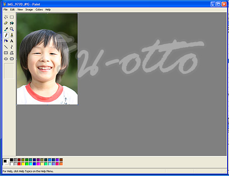Choose the dark red (maroon) swatch

(19, 160)
